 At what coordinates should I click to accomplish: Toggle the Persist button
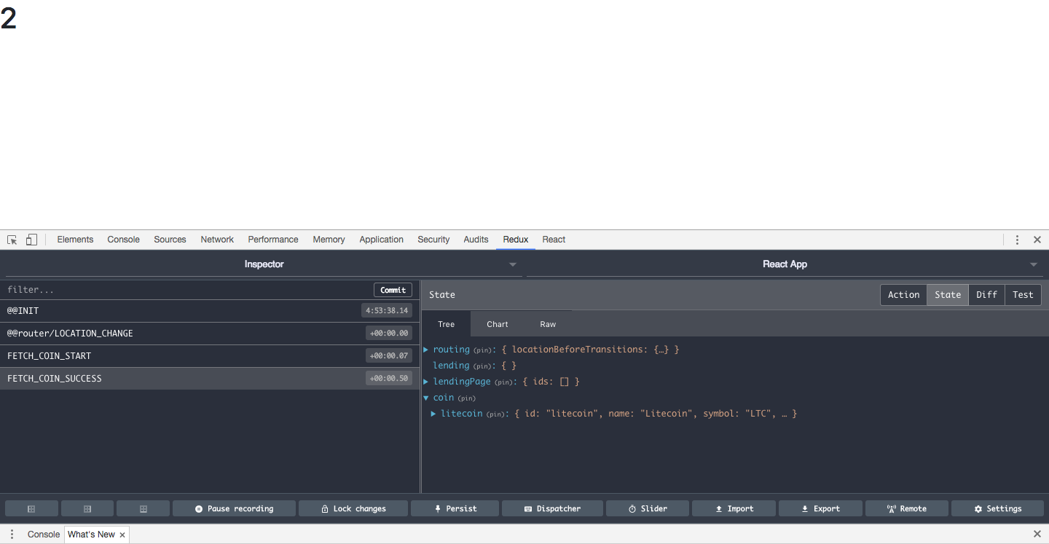455,508
